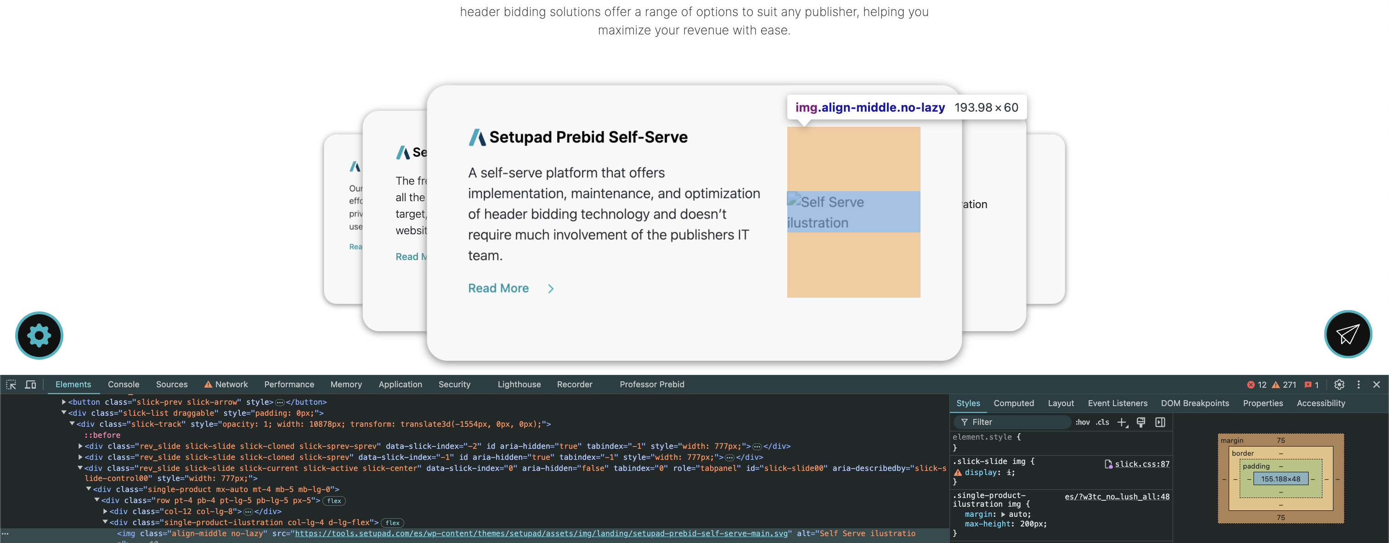
Task: Open the img src URL link in Elements
Action: (x=542, y=533)
